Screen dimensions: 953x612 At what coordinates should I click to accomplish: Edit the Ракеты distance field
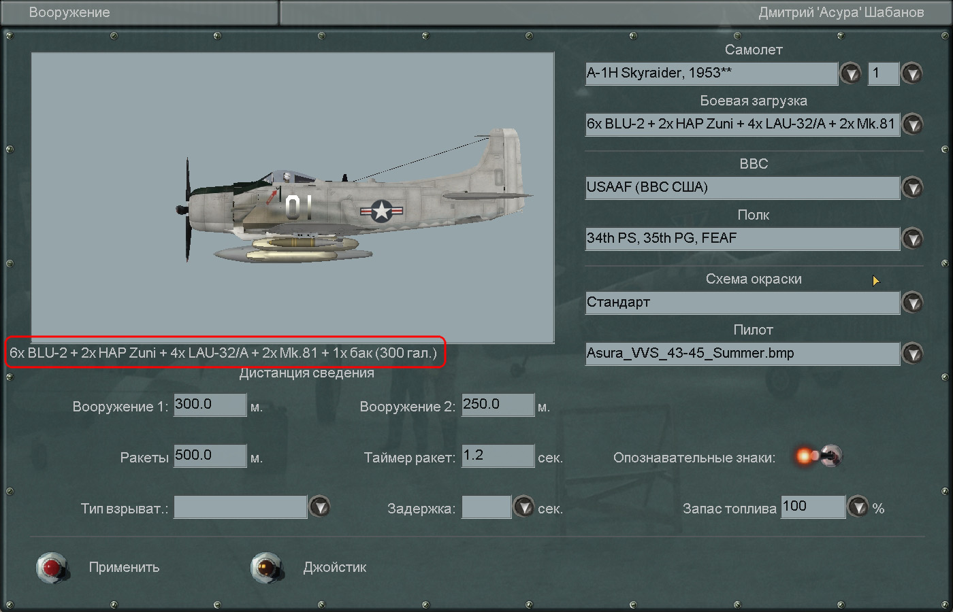coord(210,456)
